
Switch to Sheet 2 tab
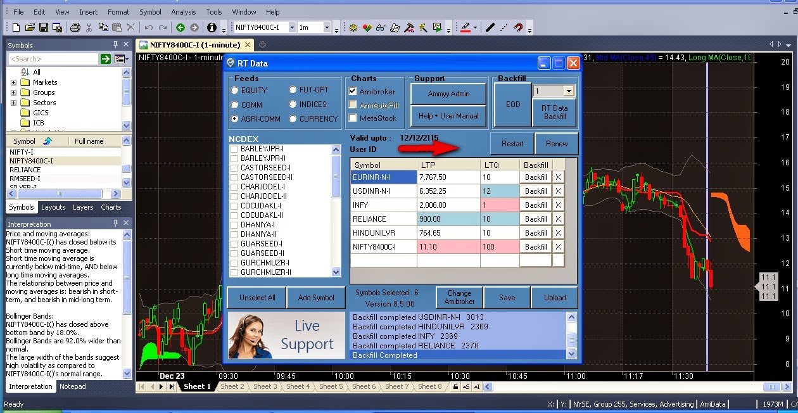[232, 386]
